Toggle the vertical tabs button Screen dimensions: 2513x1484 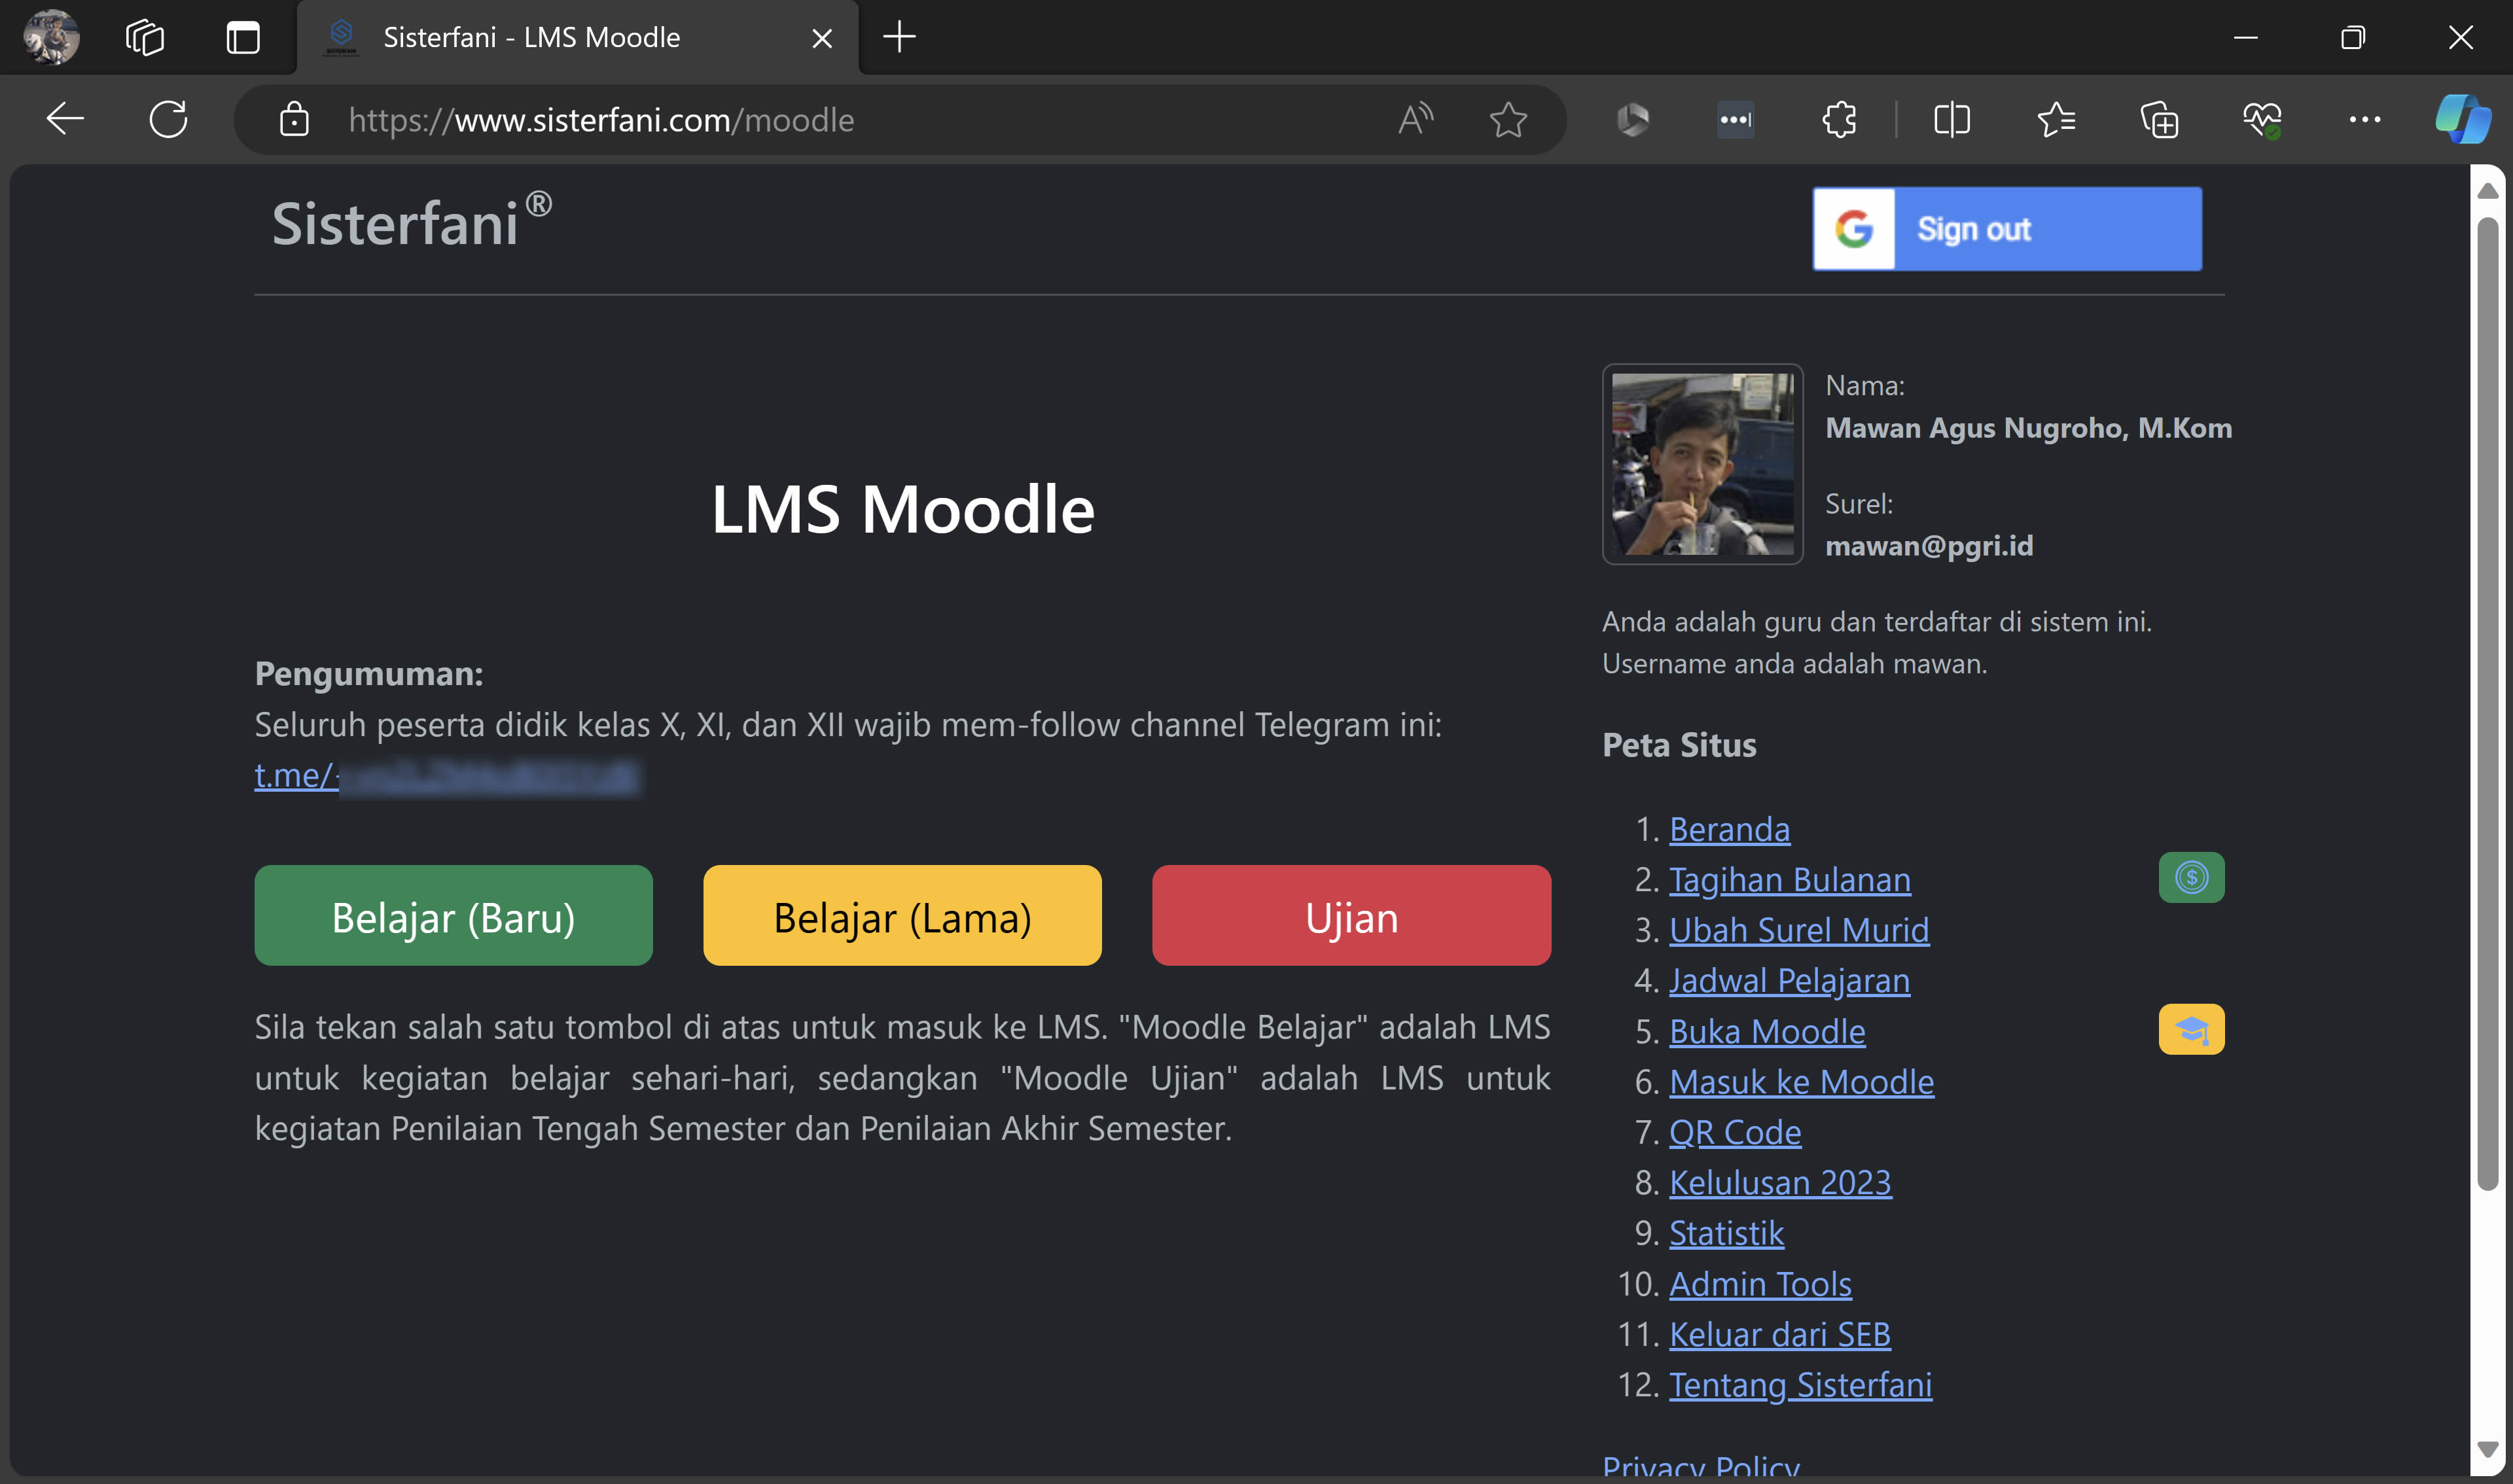tap(243, 37)
